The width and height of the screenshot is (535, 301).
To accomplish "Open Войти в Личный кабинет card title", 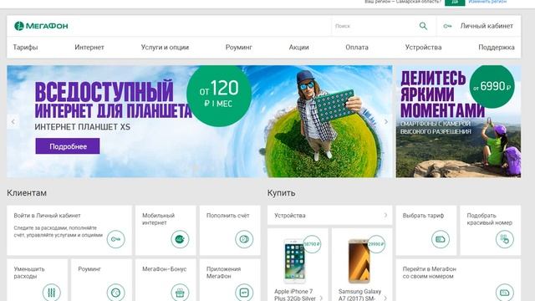I will [x=47, y=216].
